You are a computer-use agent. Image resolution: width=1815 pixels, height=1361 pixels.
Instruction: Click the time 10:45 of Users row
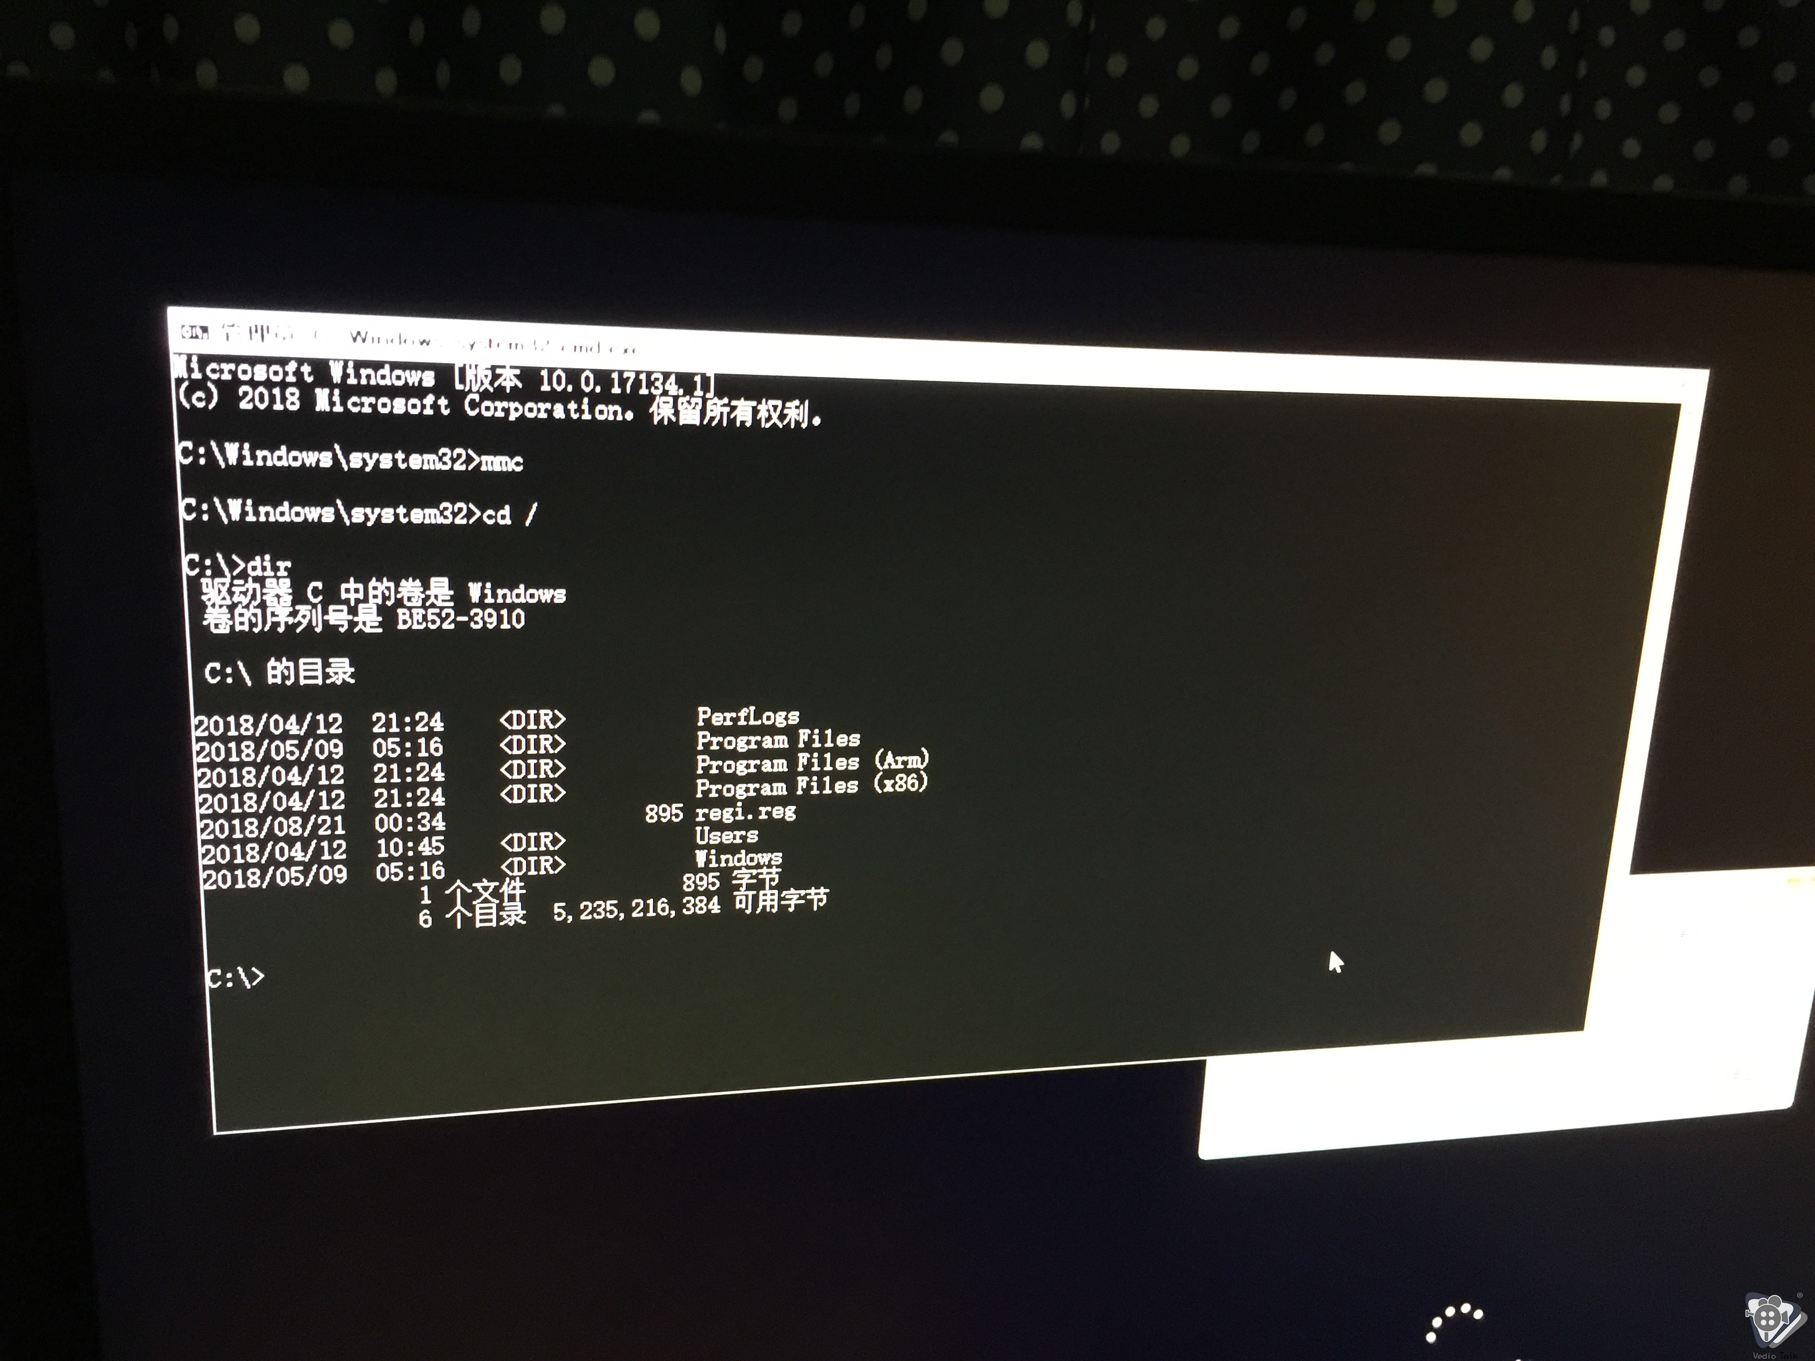point(410,847)
